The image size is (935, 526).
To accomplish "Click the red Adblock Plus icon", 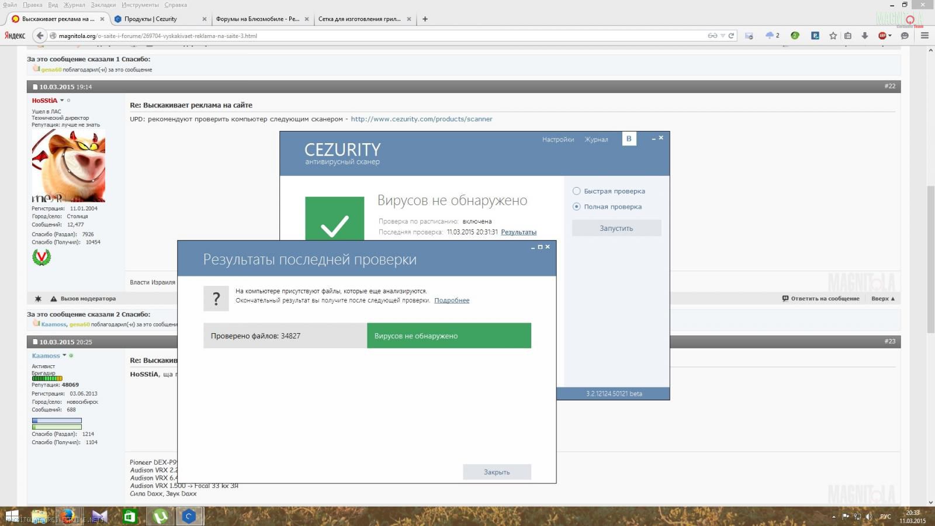I will tap(882, 36).
